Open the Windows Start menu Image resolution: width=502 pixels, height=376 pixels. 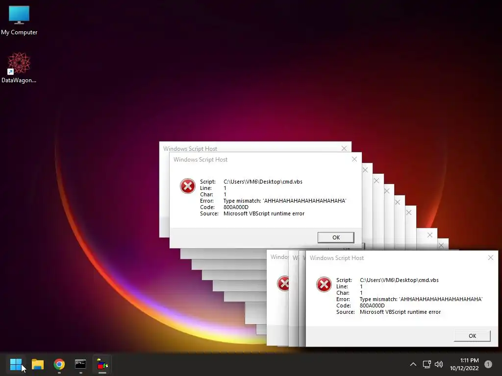[16, 364]
